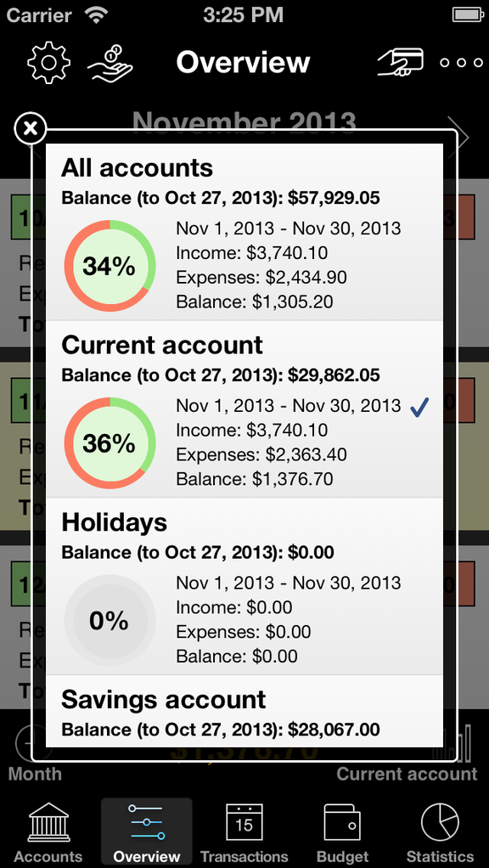Select the Holidays account entry
Screen dimensions: 489x868
point(244,586)
